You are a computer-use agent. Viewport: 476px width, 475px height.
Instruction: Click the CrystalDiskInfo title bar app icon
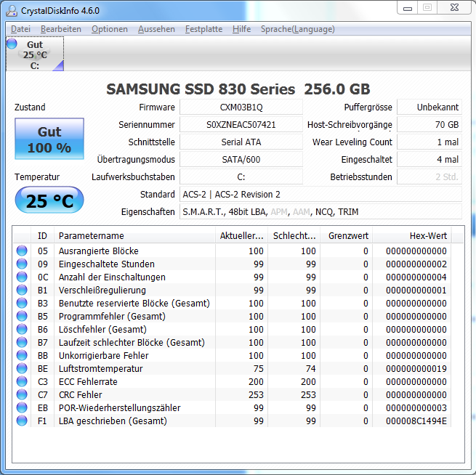click(x=12, y=11)
